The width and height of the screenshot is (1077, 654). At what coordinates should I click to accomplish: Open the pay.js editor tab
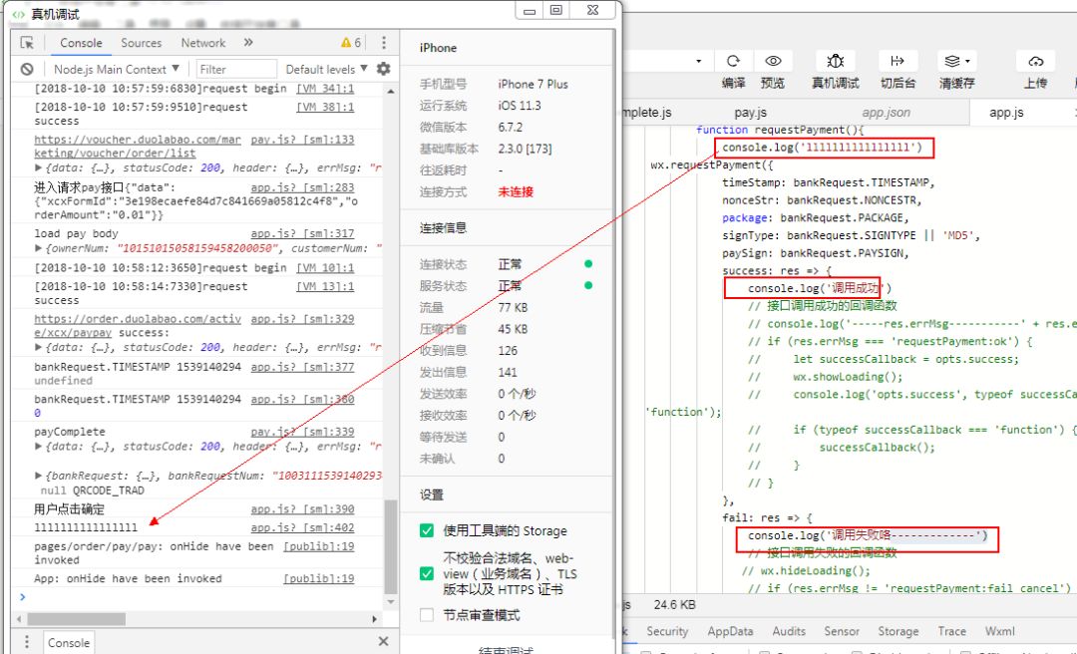(751, 112)
